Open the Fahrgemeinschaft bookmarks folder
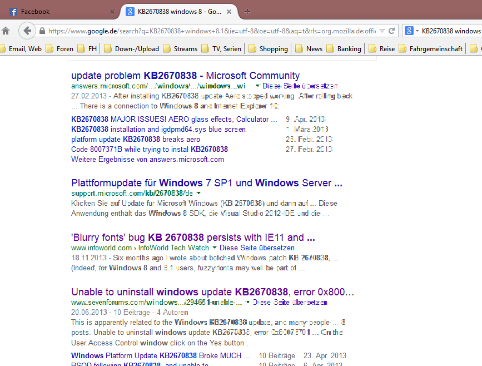 pyautogui.click(x=431, y=48)
